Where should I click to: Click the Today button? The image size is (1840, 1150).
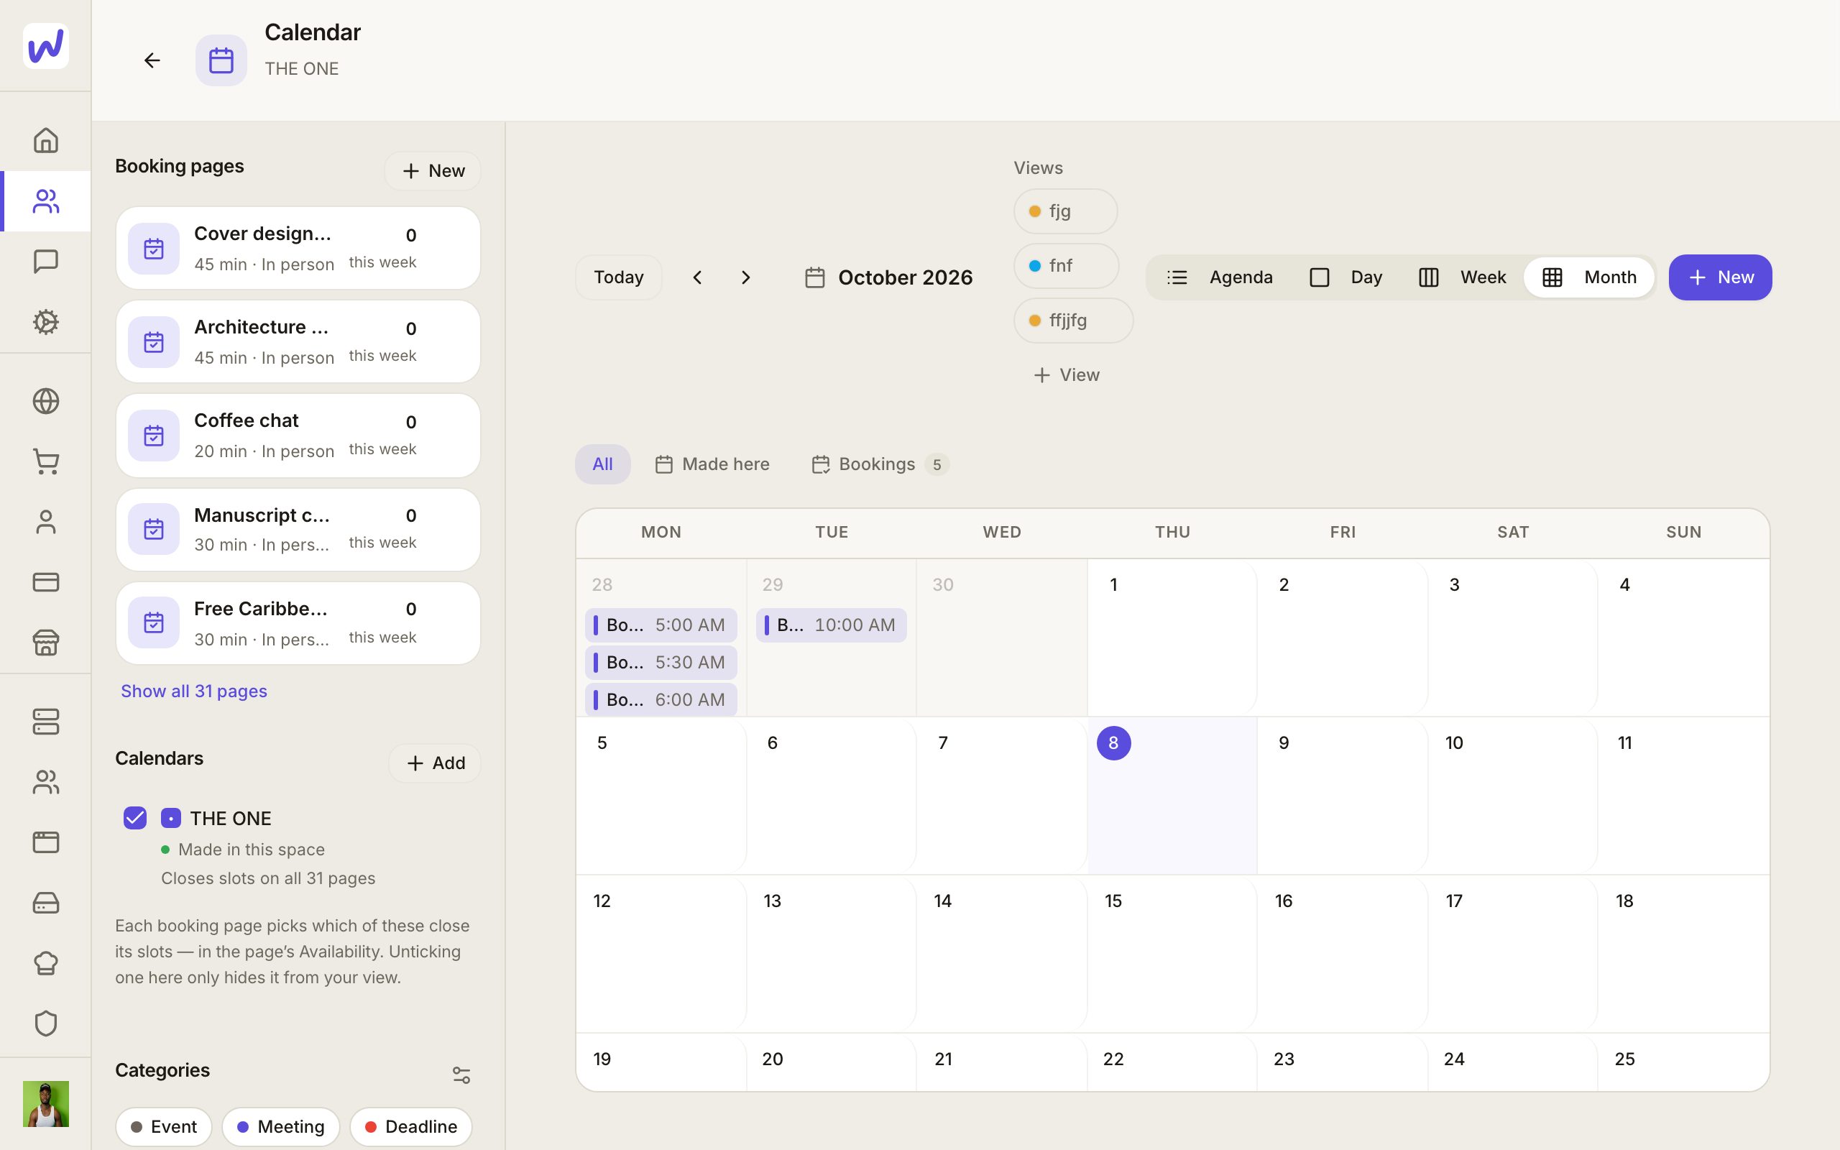click(618, 277)
